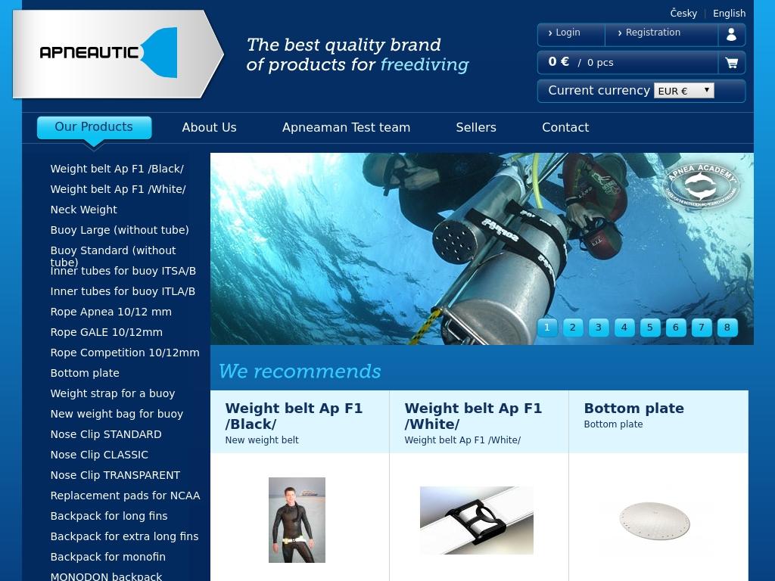Screen dimensions: 775x581
Task: Click the Apneautic logo
Action: [x=117, y=53]
